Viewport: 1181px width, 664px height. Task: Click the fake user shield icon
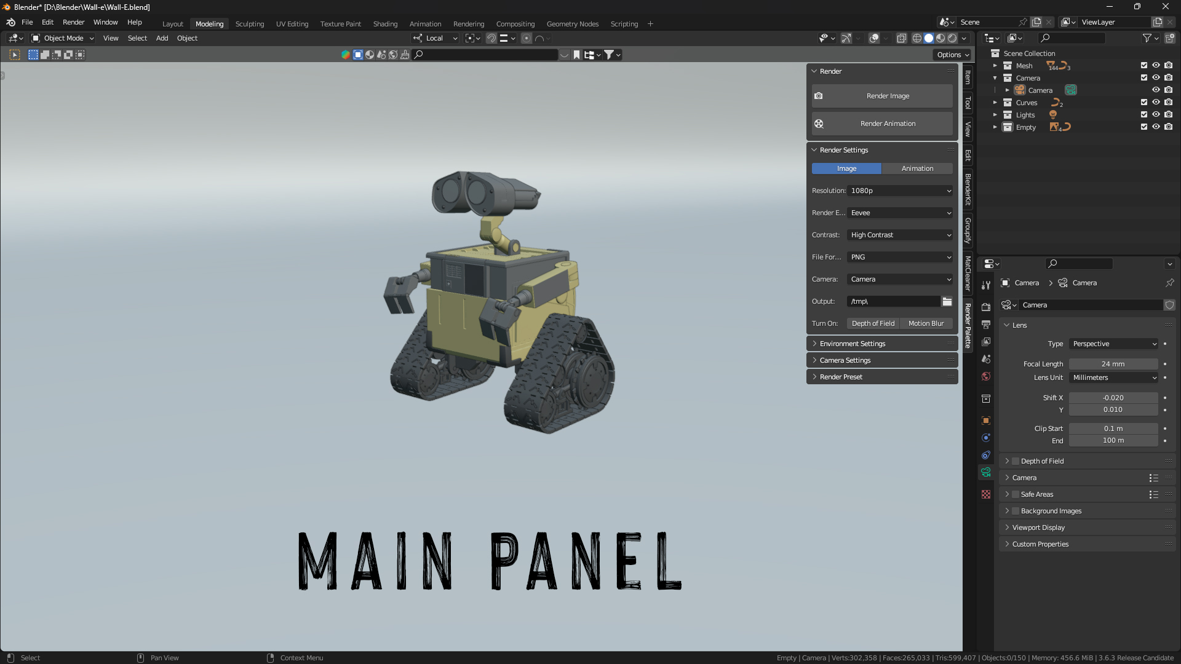tap(1169, 305)
